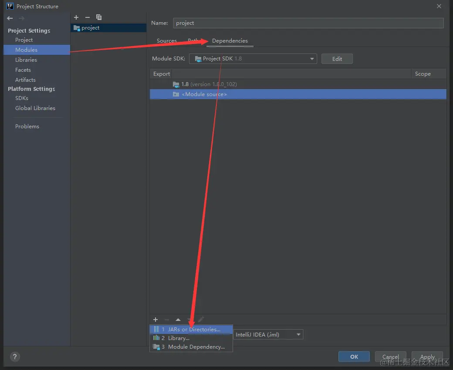Image resolution: width=453 pixels, height=370 pixels.
Task: Open SDKs under Platform Settings
Action: pos(22,98)
